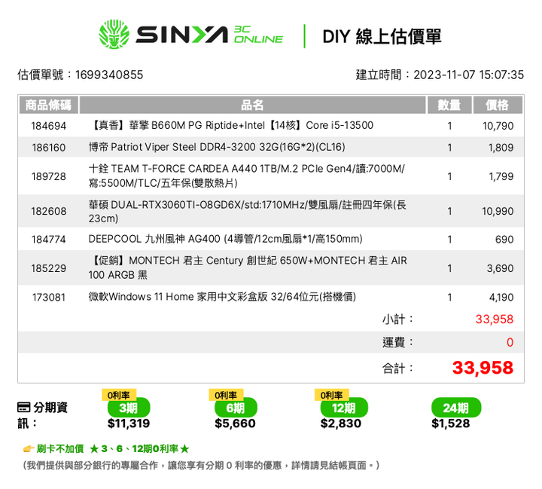The height and width of the screenshot is (489, 542).
Task: Click the $5,660 installment amount
Action: coord(235,423)
